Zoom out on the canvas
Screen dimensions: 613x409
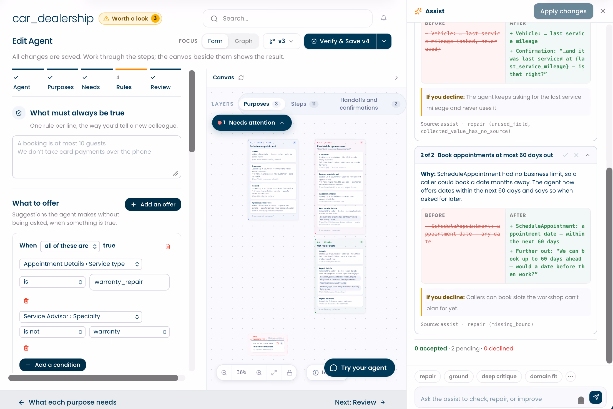[224, 372]
